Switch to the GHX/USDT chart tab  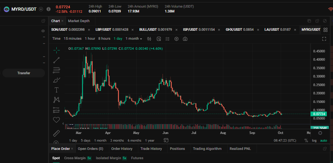[x=240, y=29]
